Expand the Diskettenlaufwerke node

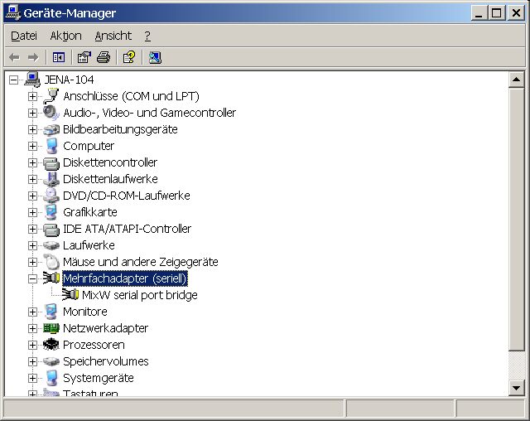pyautogui.click(x=32, y=179)
